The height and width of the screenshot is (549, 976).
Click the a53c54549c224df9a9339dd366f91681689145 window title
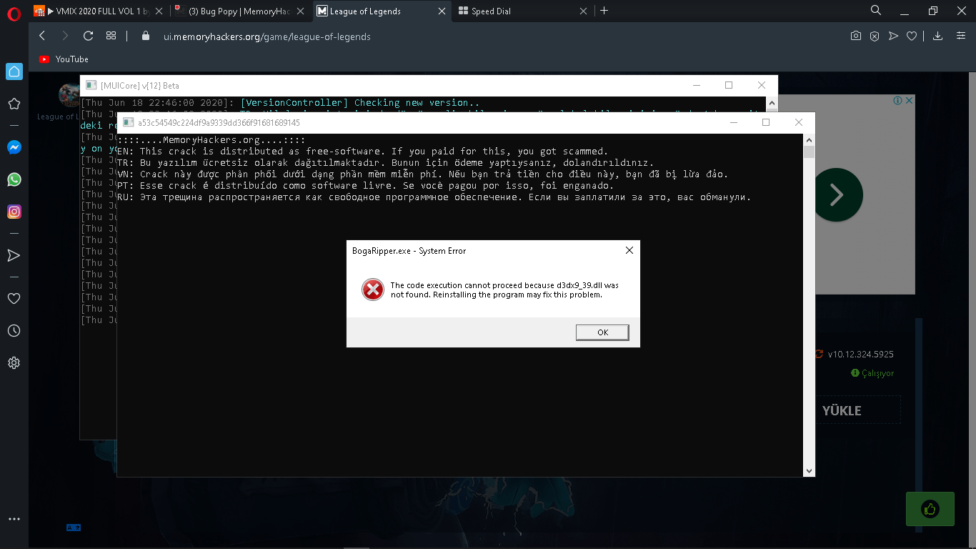point(219,123)
